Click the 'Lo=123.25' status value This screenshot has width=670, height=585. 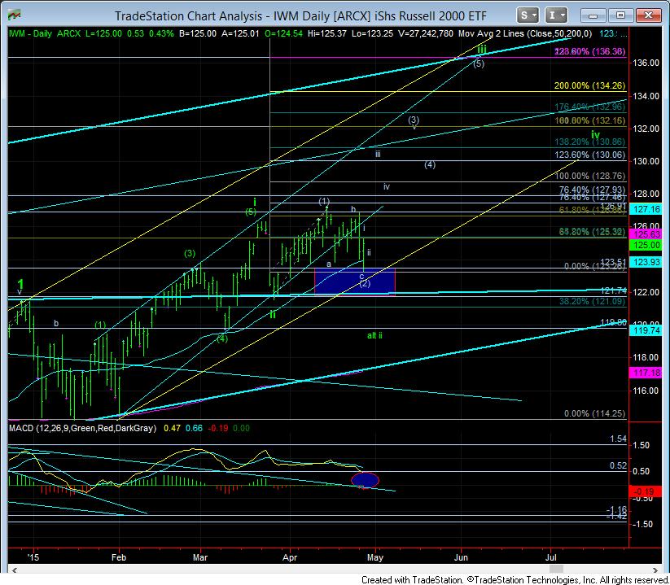[x=372, y=33]
